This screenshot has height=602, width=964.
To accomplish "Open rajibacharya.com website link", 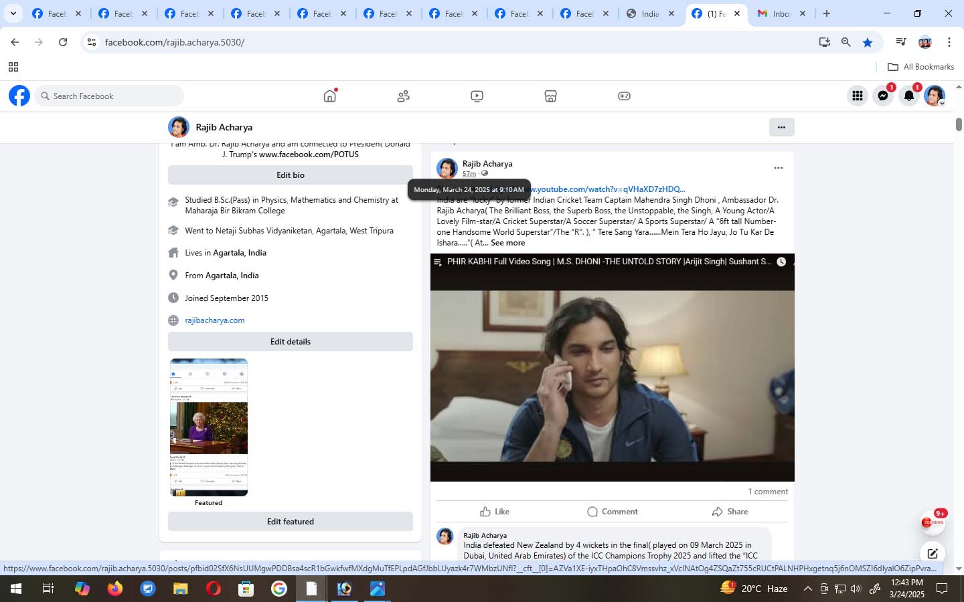I will 215,320.
